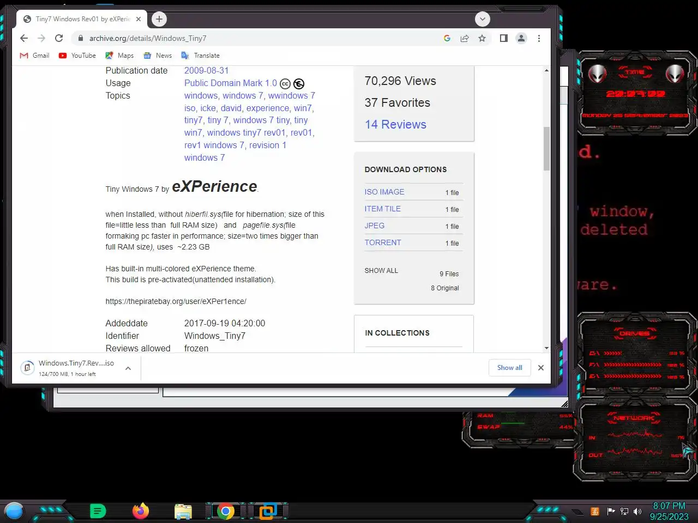Viewport: 698px width, 523px height.
Task: Click the volume speaker tray icon
Action: pyautogui.click(x=637, y=512)
